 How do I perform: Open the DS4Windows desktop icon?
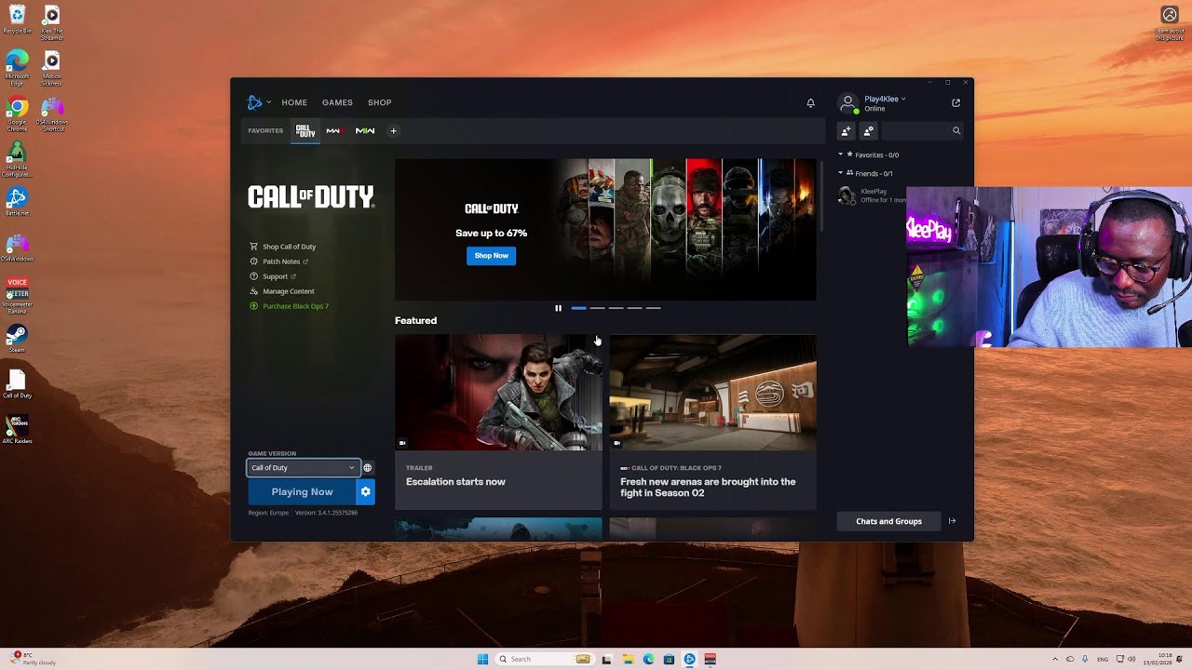click(17, 248)
